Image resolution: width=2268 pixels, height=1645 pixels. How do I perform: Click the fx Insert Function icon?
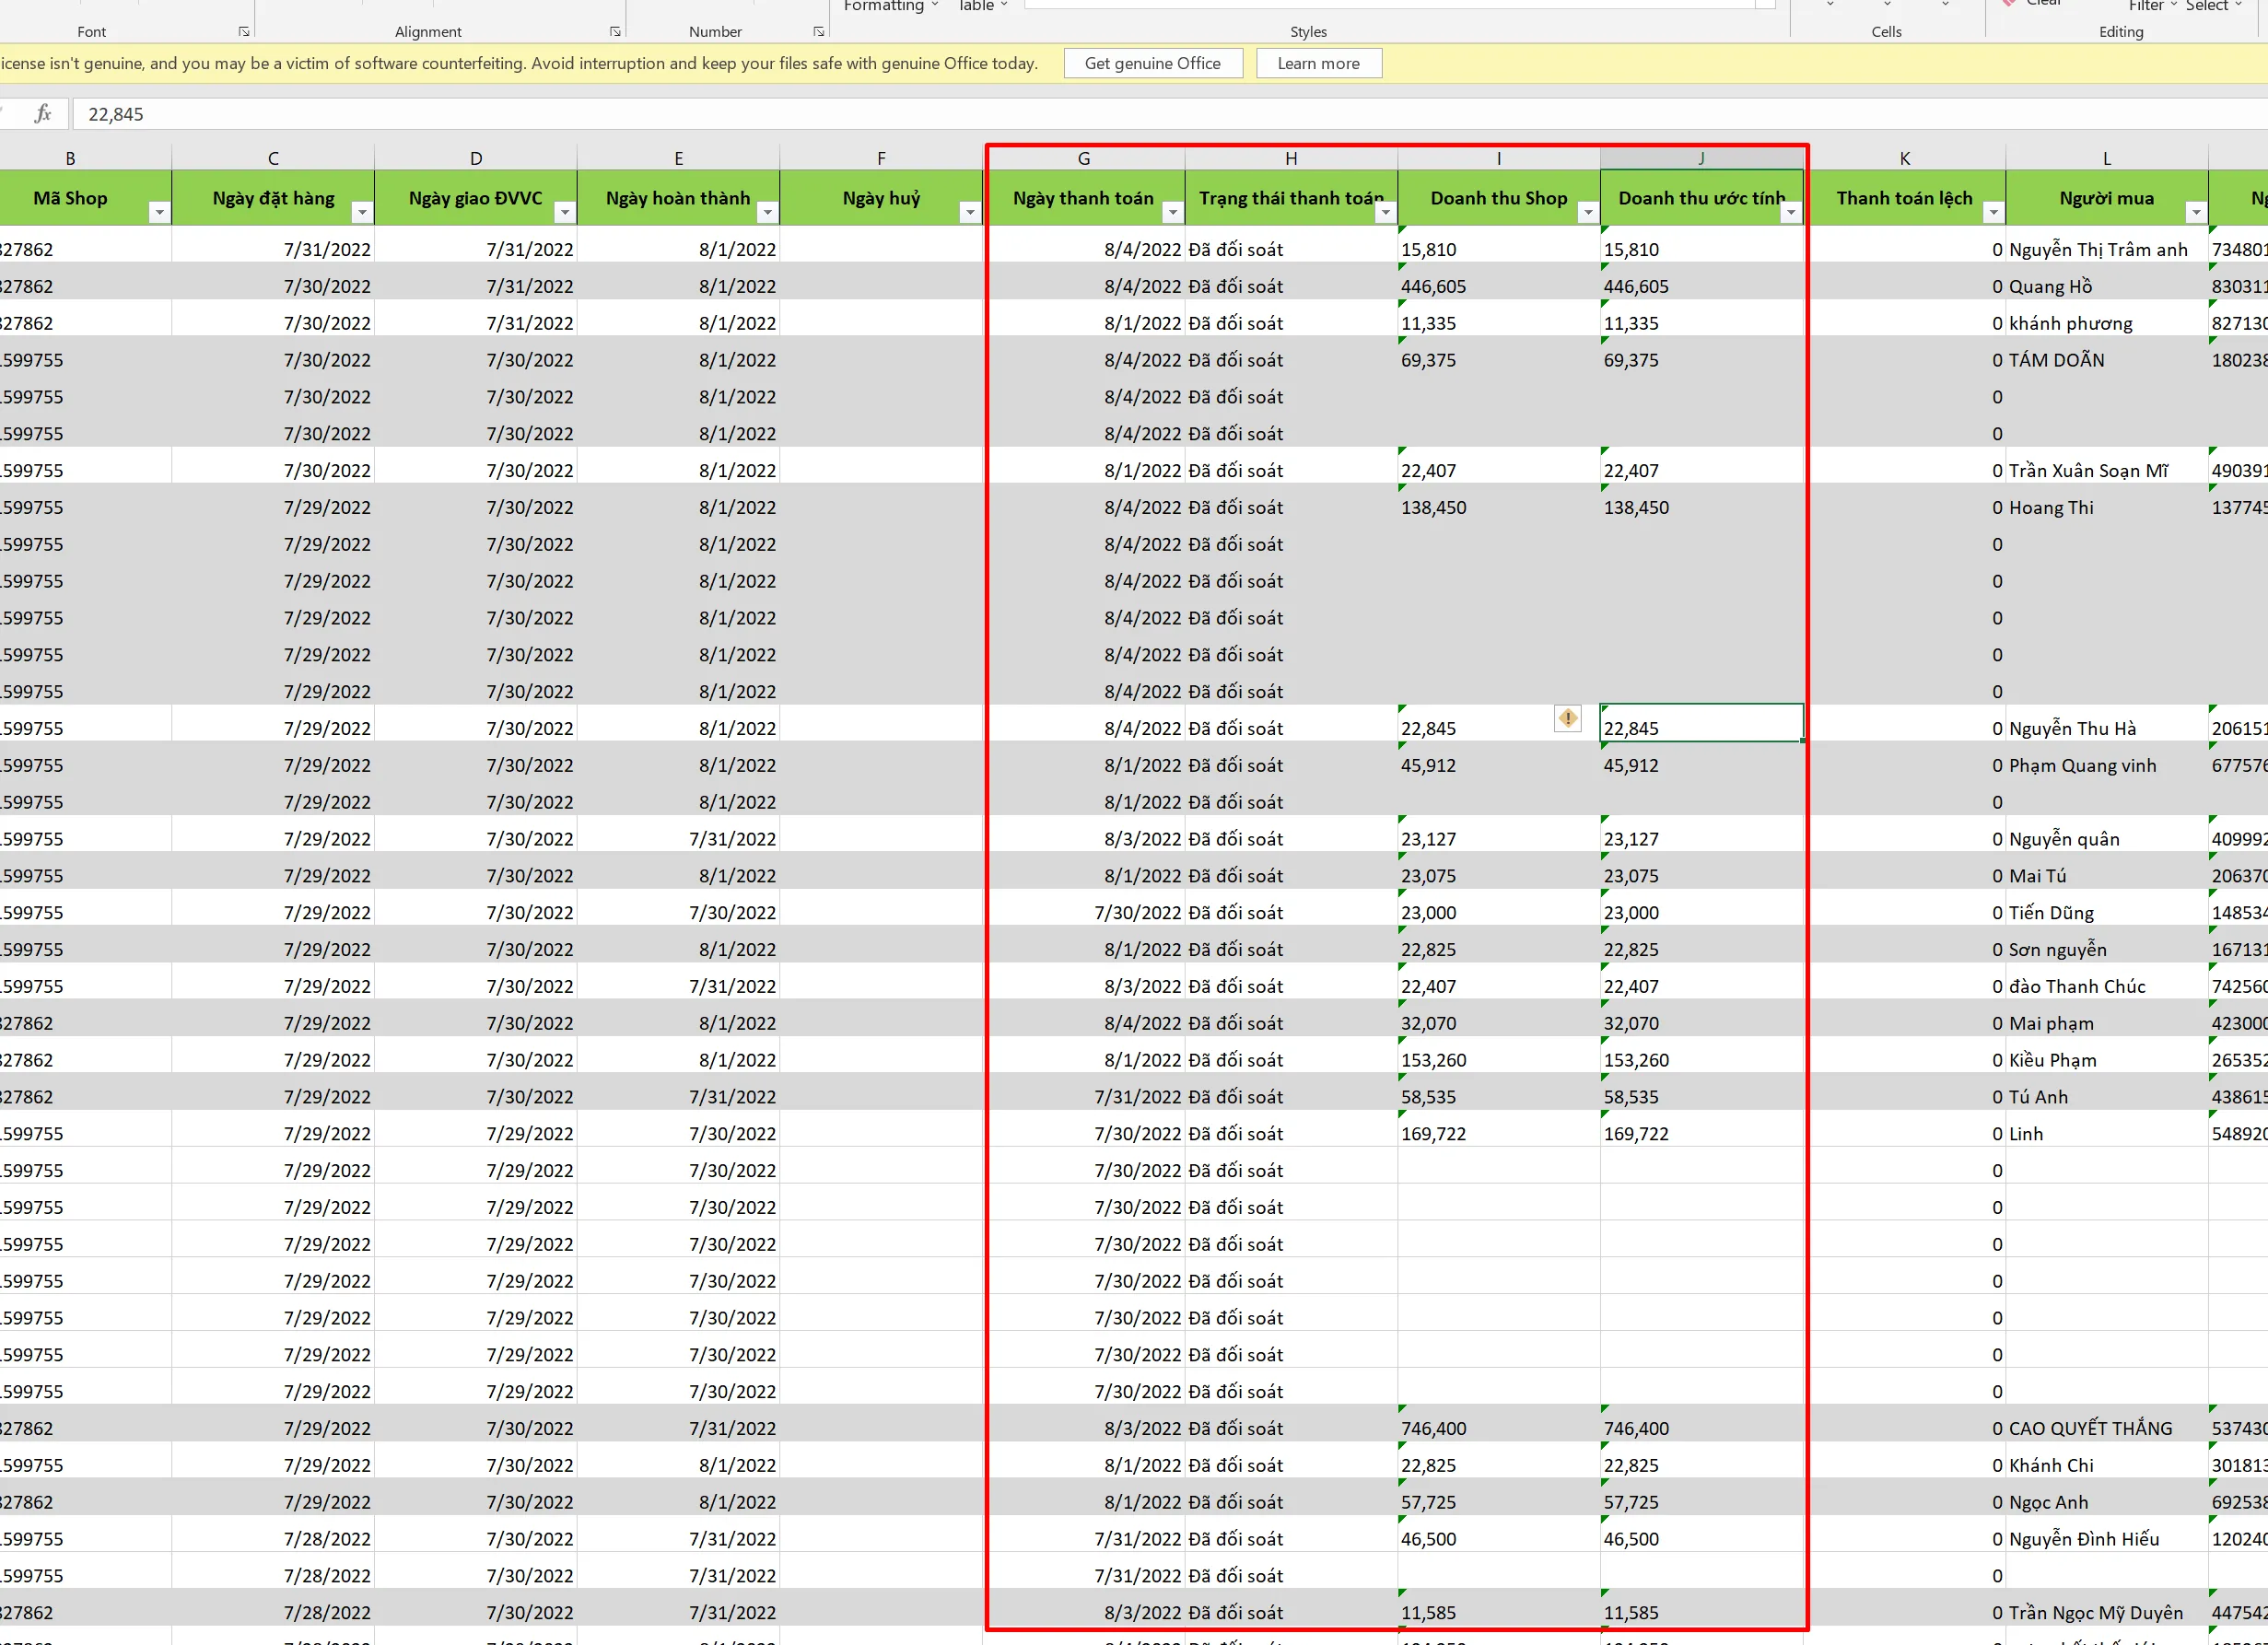tap(42, 114)
